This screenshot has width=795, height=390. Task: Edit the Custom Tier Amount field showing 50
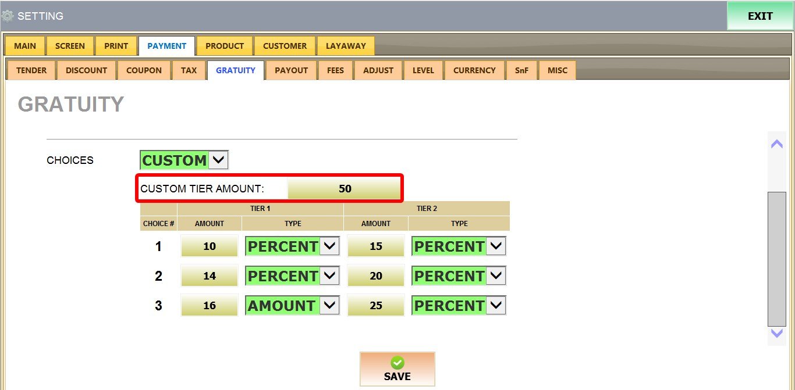(x=345, y=189)
